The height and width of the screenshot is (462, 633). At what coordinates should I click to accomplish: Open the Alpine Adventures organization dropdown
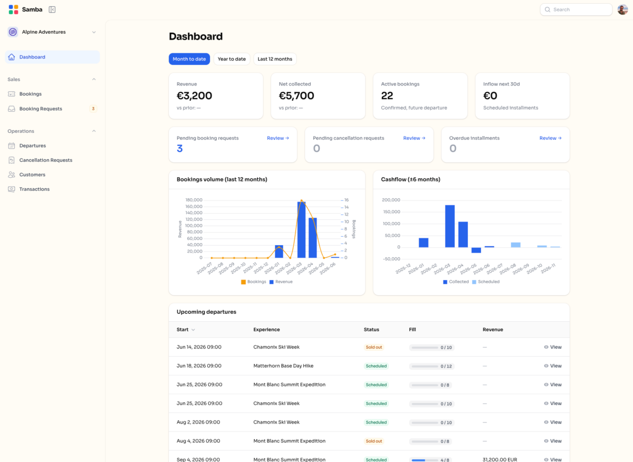(52, 32)
